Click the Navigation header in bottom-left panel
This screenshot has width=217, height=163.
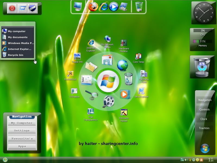point(22,117)
